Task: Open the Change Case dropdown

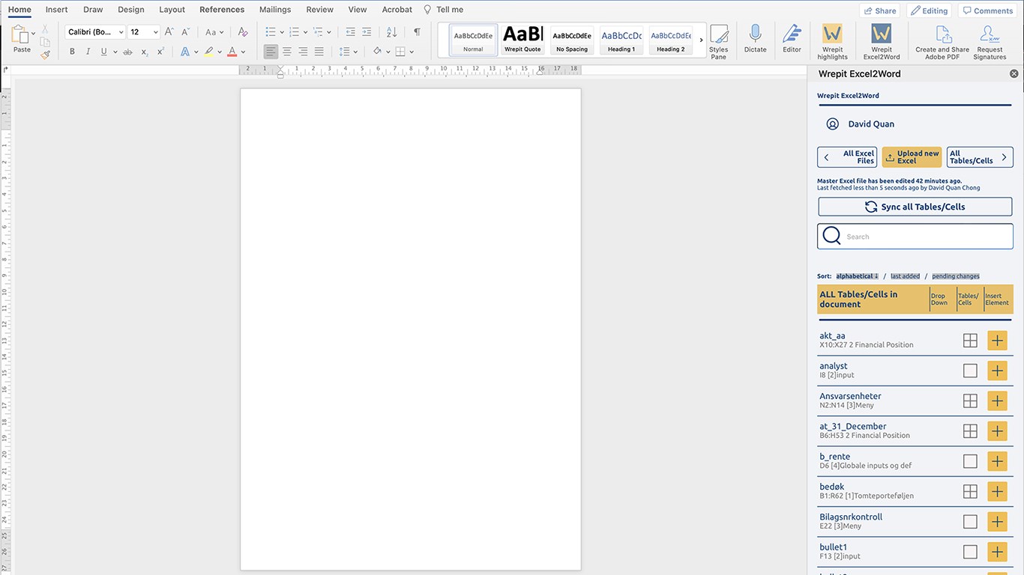Action: click(x=214, y=32)
